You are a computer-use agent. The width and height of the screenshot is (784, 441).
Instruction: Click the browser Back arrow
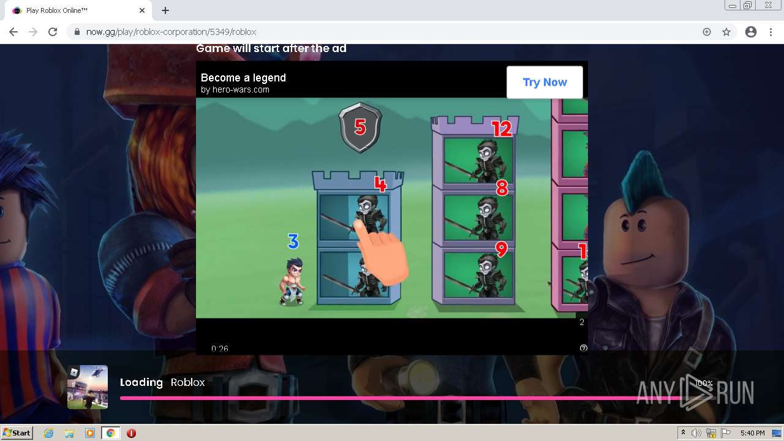13,32
